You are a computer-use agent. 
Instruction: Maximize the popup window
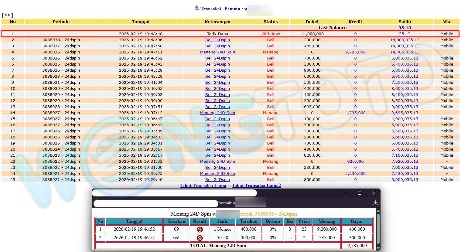tap(360, 193)
